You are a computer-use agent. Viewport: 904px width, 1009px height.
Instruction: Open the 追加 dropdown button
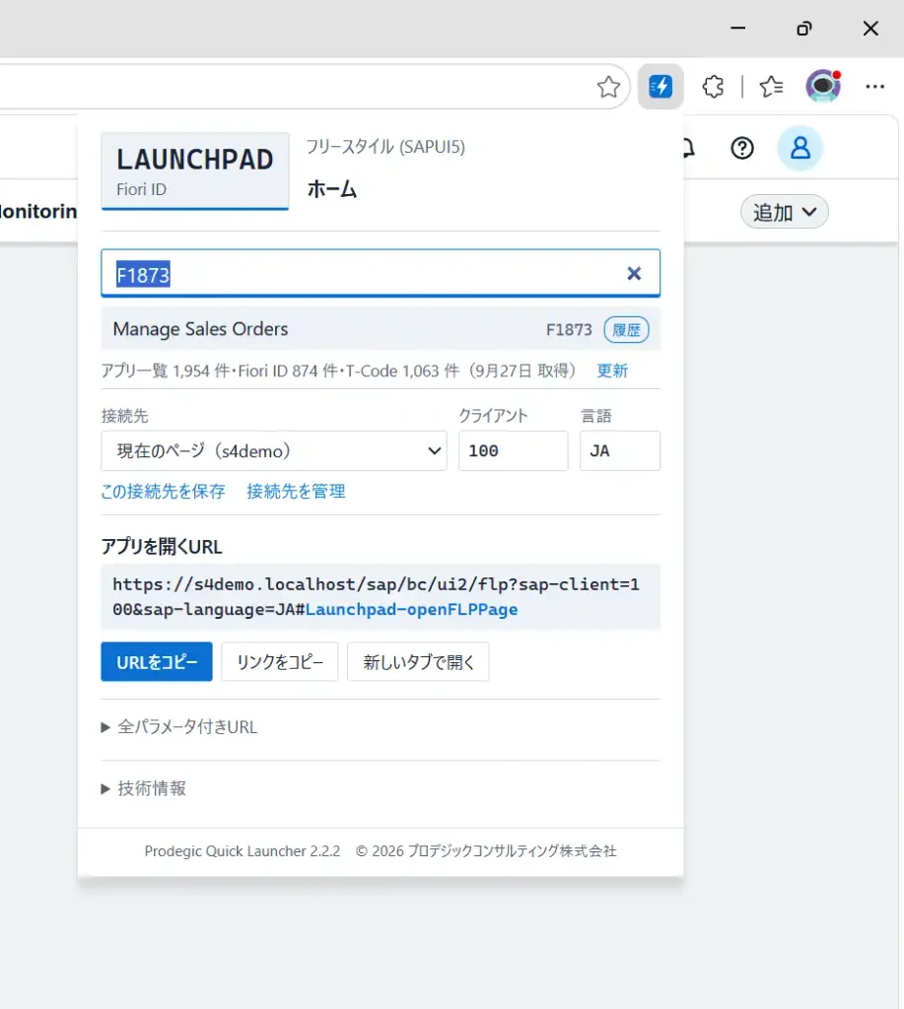785,212
